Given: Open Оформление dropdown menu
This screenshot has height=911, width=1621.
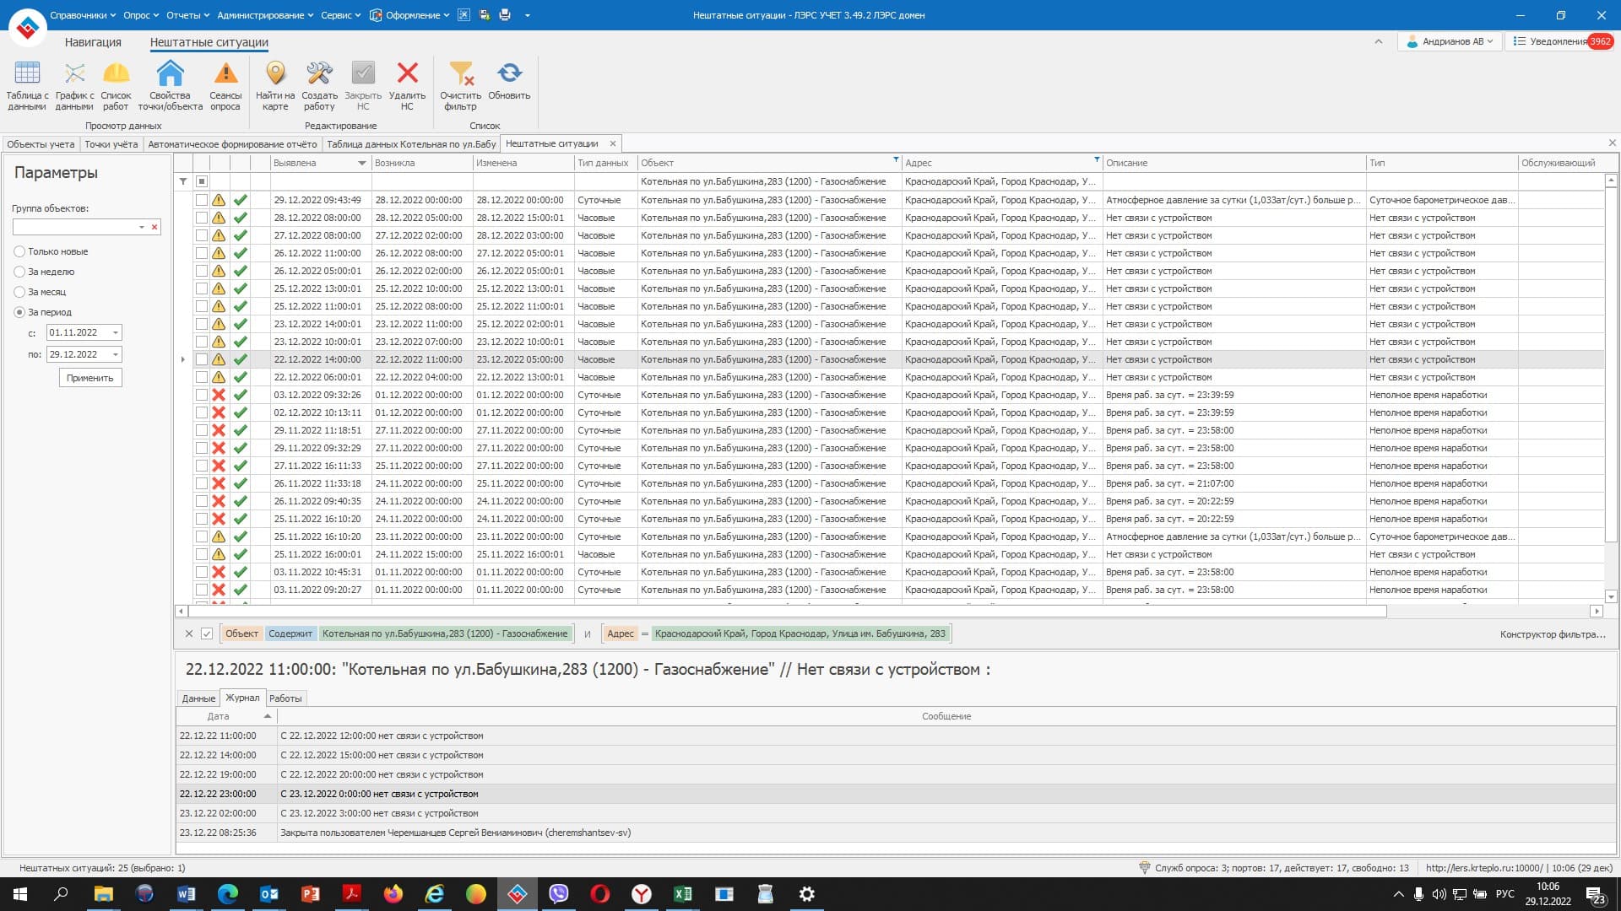Looking at the screenshot, I should click(x=409, y=15).
